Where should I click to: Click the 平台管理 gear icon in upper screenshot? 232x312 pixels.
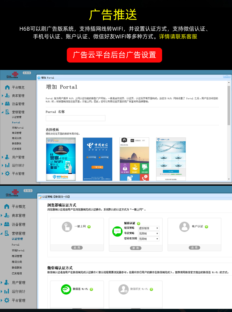tap(7, 173)
